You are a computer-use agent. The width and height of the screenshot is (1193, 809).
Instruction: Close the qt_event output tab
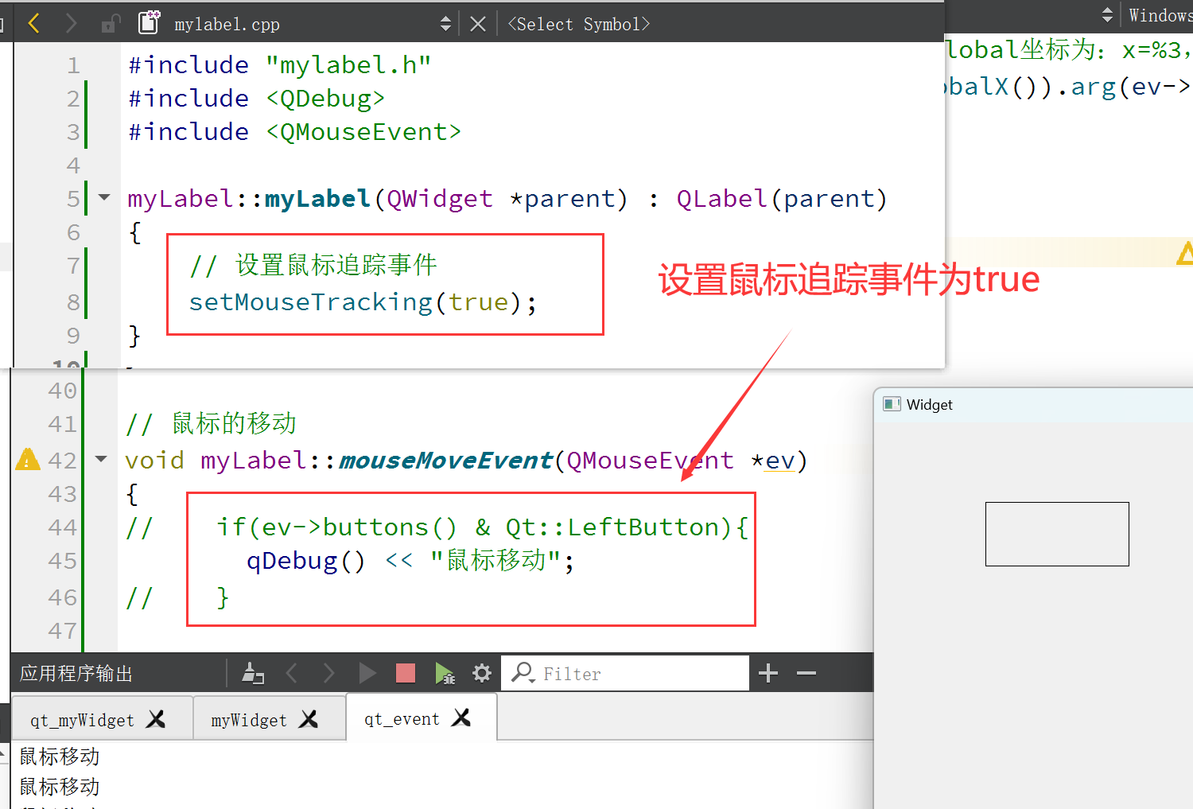461,718
